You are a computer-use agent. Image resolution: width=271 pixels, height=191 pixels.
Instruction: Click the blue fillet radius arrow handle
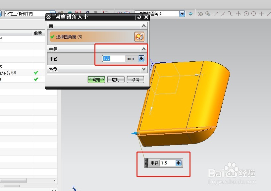(x=135, y=133)
